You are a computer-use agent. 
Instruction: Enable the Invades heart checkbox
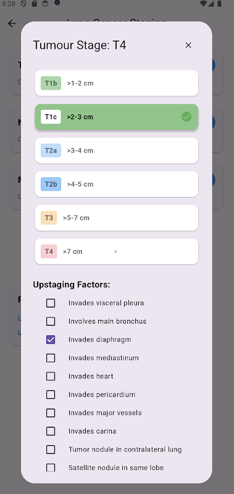pyautogui.click(x=51, y=376)
